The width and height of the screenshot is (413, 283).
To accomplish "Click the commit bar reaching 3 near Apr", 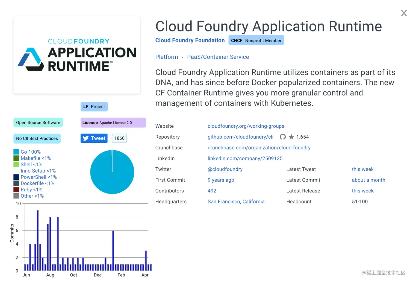I will [x=146, y=261].
